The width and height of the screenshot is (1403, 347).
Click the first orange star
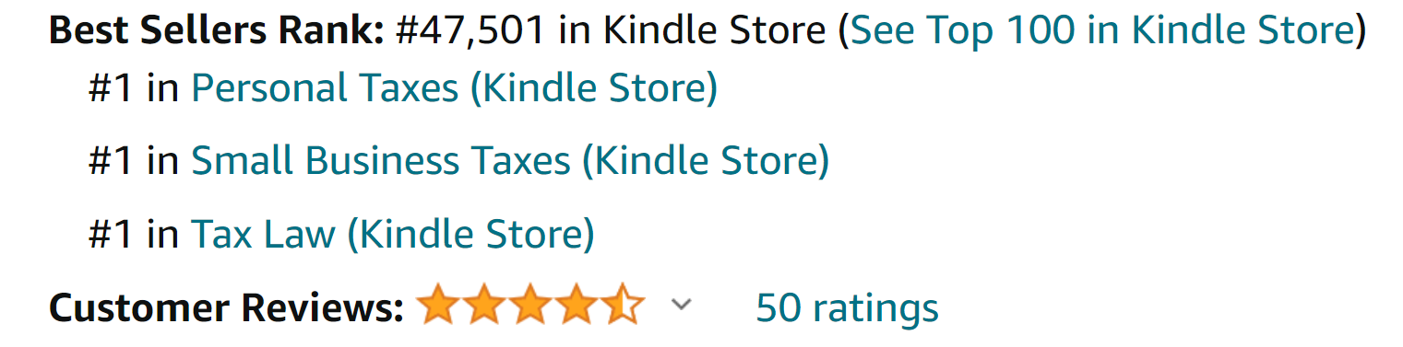point(437,305)
